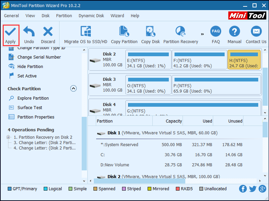Click Set Active action
Viewport: 269px width, 201px height.
(23, 76)
